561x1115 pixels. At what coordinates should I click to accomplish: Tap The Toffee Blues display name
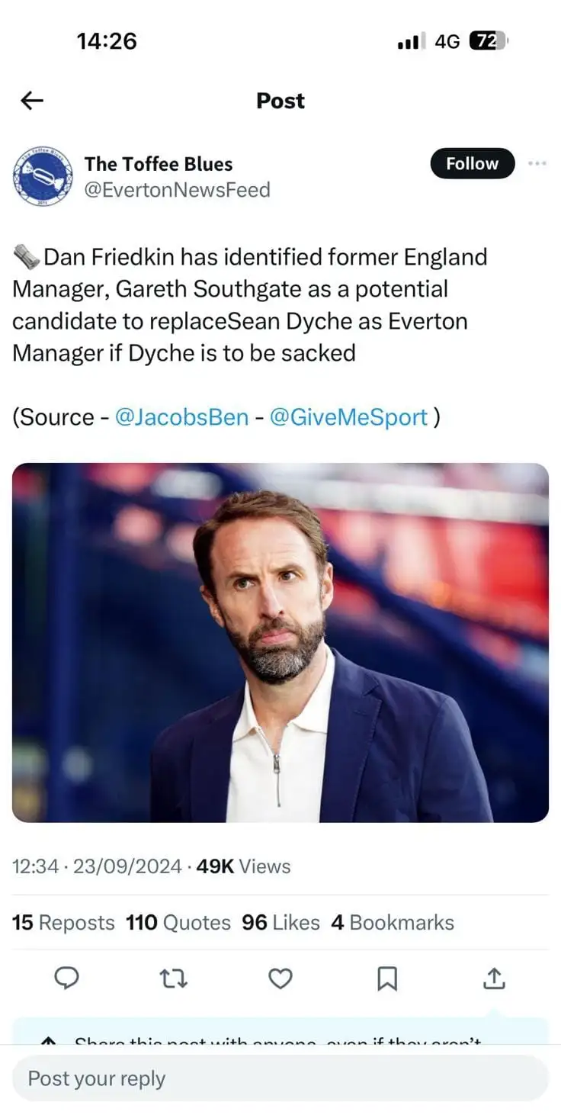pos(159,164)
